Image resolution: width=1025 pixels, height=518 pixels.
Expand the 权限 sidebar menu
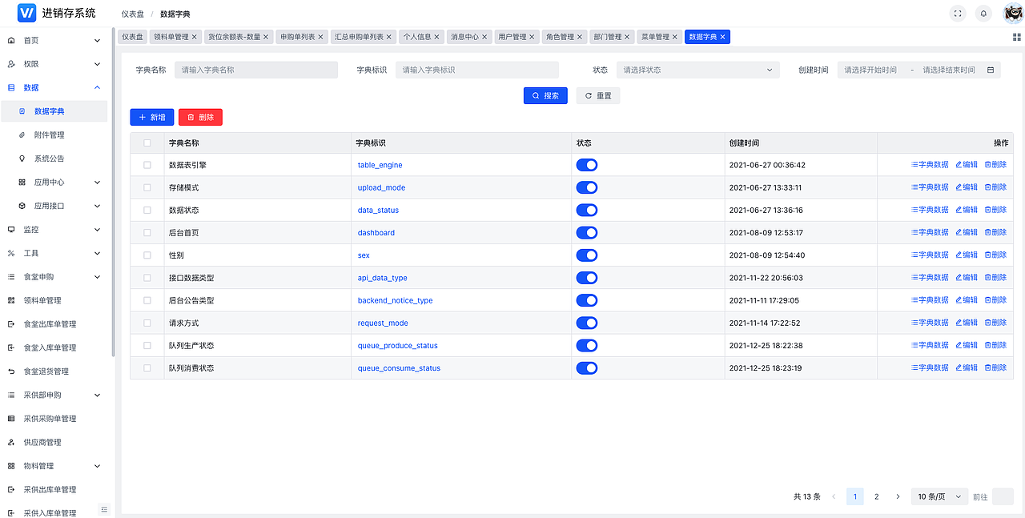[x=54, y=64]
